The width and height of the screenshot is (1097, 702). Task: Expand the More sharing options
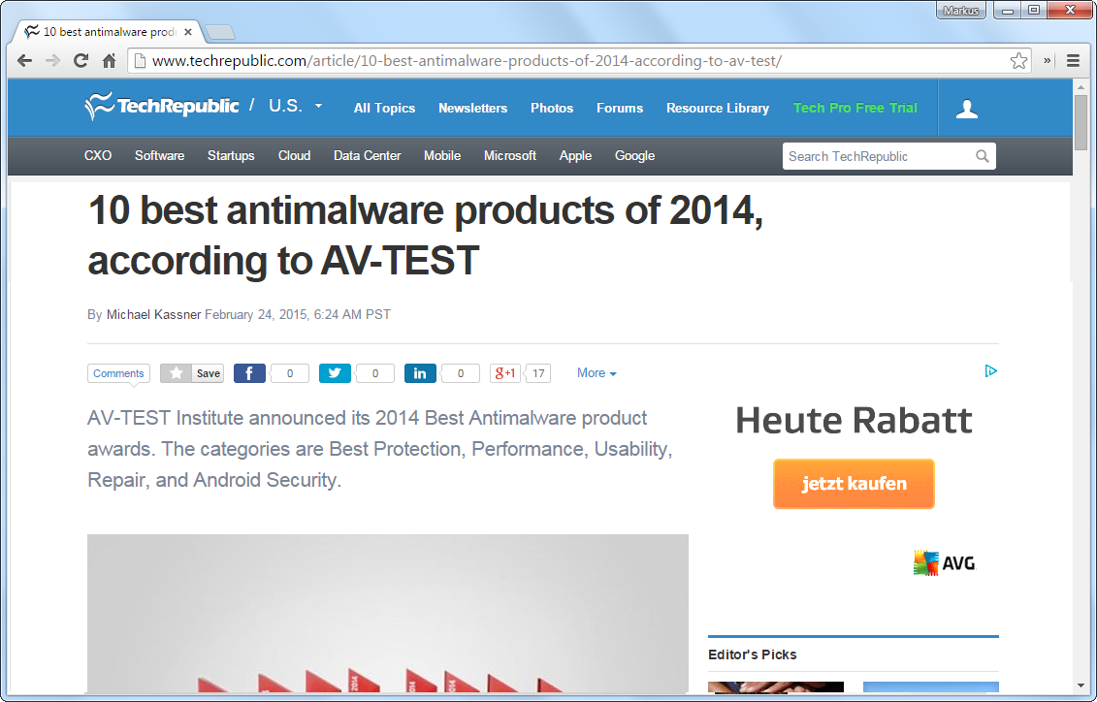pyautogui.click(x=597, y=373)
